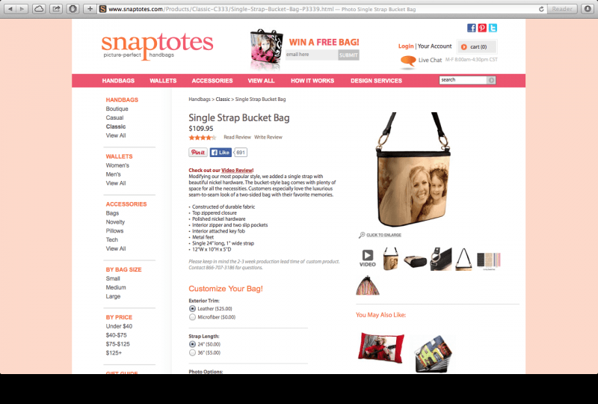The height and width of the screenshot is (404, 598).
Task: Open the HANDBAGS navigation menu
Action: pyautogui.click(x=118, y=81)
